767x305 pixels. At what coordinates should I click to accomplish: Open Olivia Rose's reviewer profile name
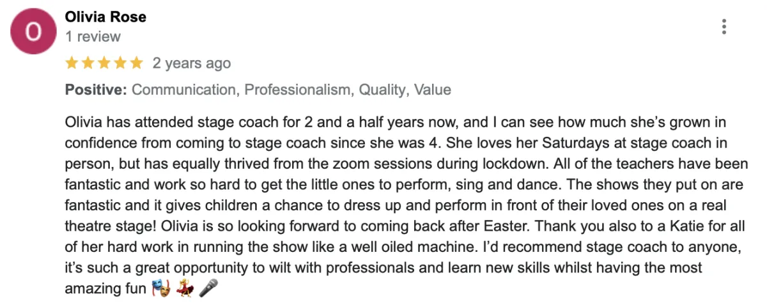tap(105, 17)
